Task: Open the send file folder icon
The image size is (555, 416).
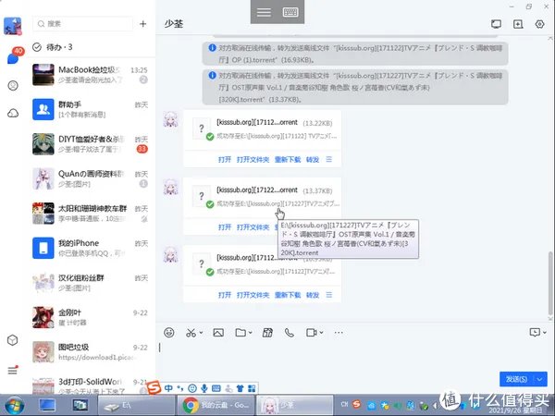Action: 240,333
